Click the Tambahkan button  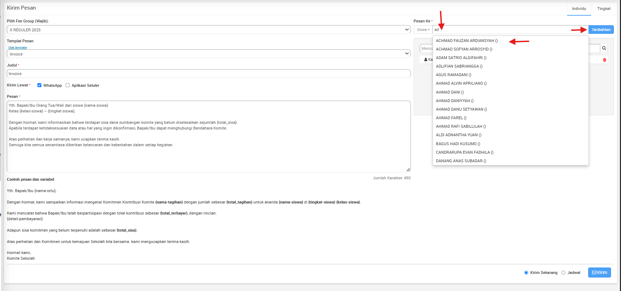(x=601, y=30)
